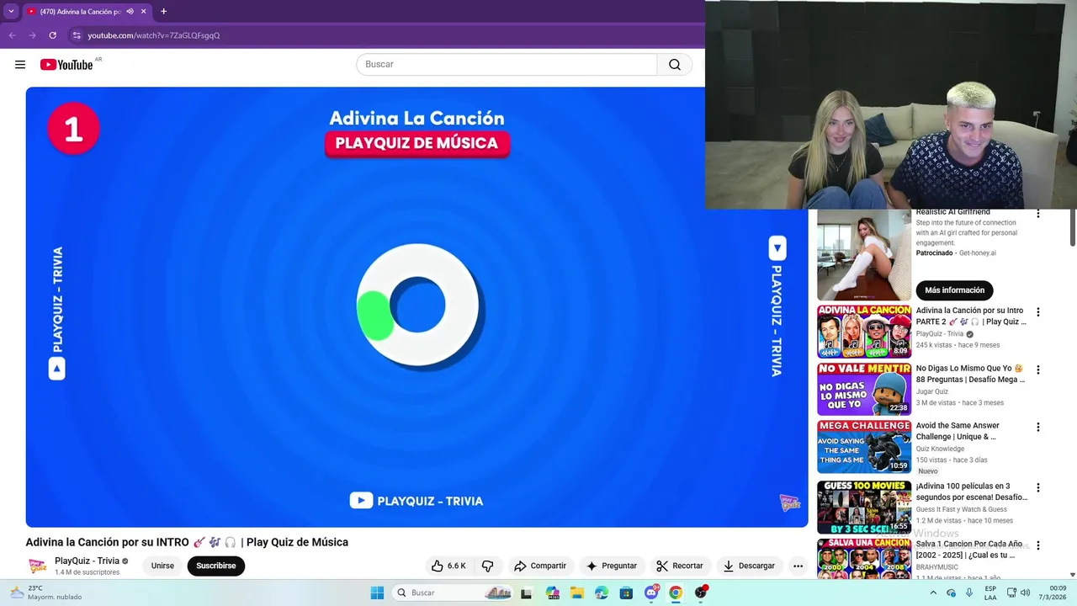
Task: Open the No Digas Lo Mismo Que Yo title
Action: 970,374
